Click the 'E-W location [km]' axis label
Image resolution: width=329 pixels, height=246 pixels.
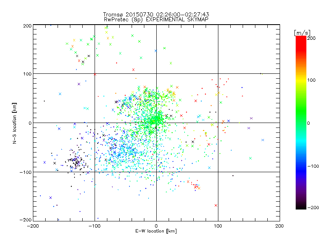[x=156, y=231]
